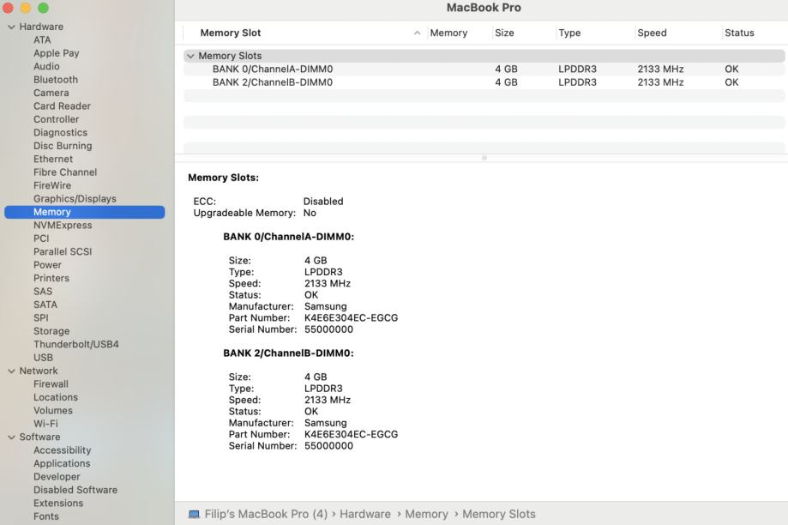Click Hardware in the bottom path bar
This screenshot has height=525, width=788.
point(364,514)
